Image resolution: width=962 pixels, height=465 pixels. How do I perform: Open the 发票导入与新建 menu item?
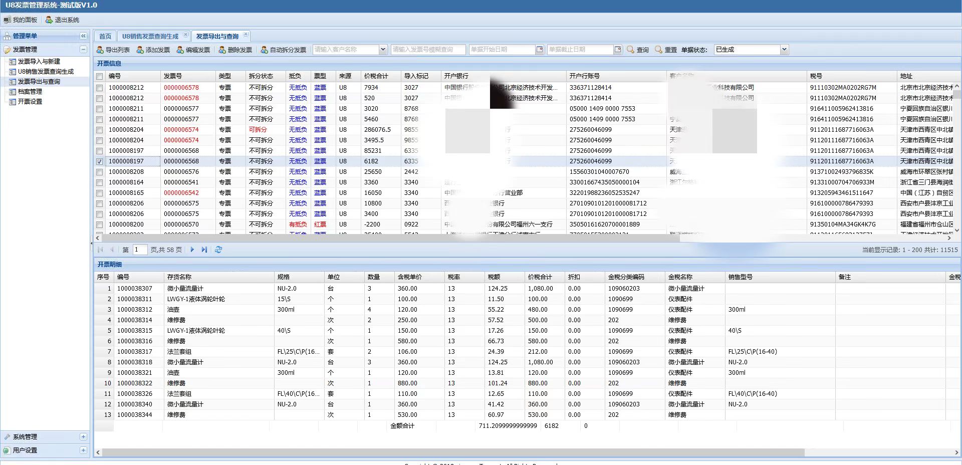[x=39, y=62]
